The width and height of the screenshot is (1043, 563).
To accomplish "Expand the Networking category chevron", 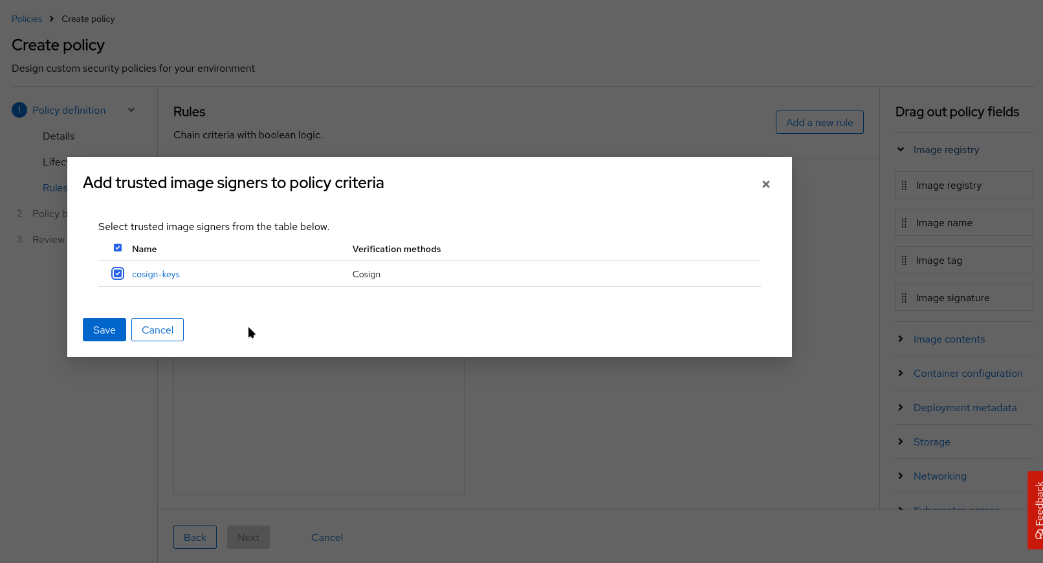I will 901,476.
